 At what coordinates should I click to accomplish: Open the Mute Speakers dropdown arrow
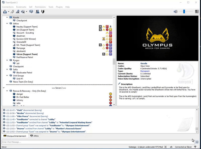click(x=26, y=11)
